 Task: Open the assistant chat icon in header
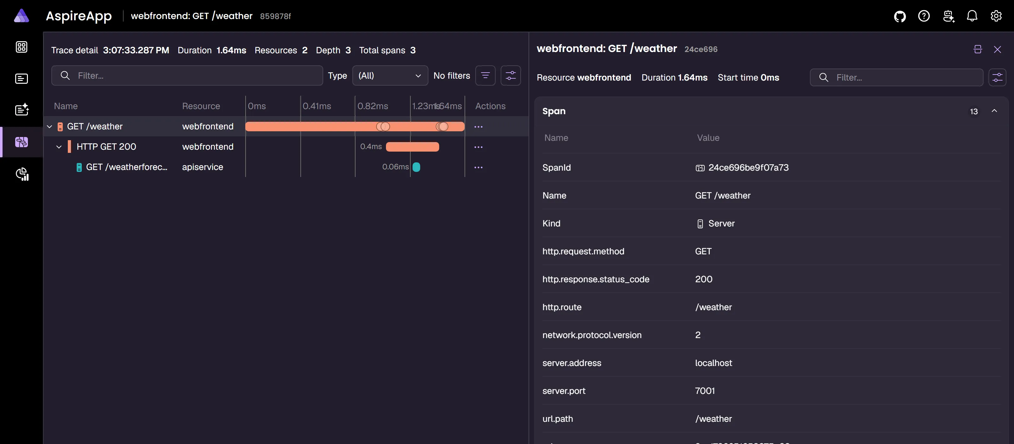coord(948,16)
